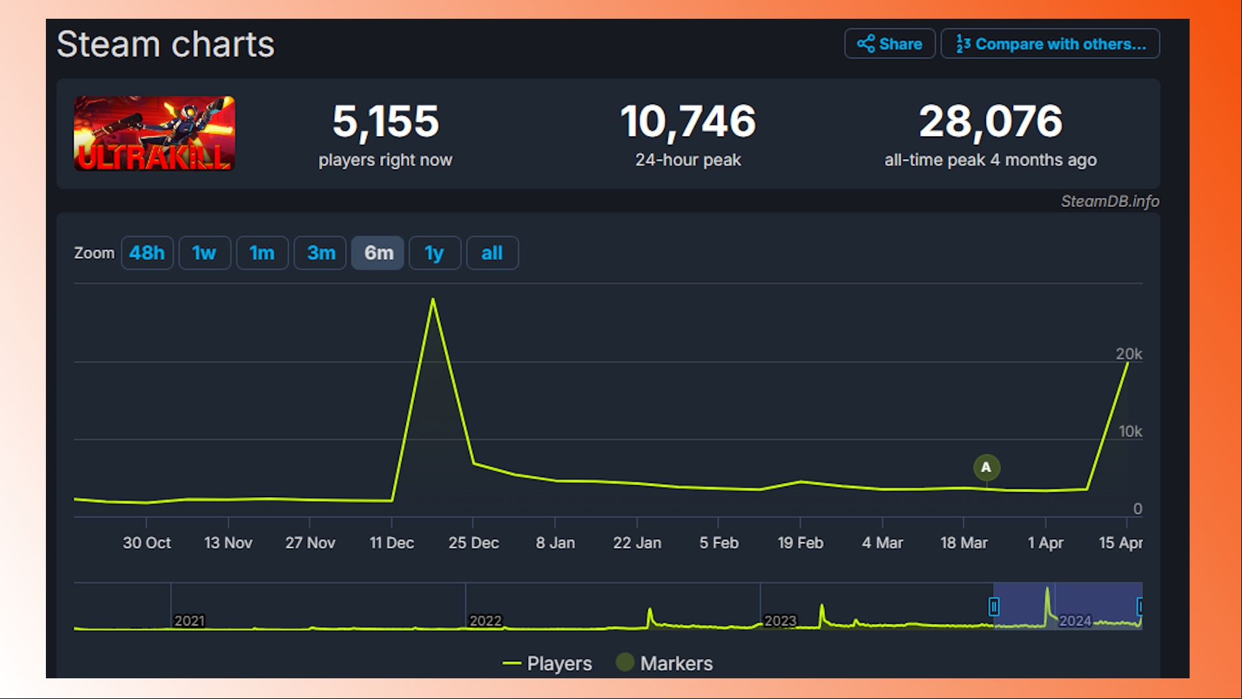Click the Share button
1242x699 pixels.
(890, 44)
